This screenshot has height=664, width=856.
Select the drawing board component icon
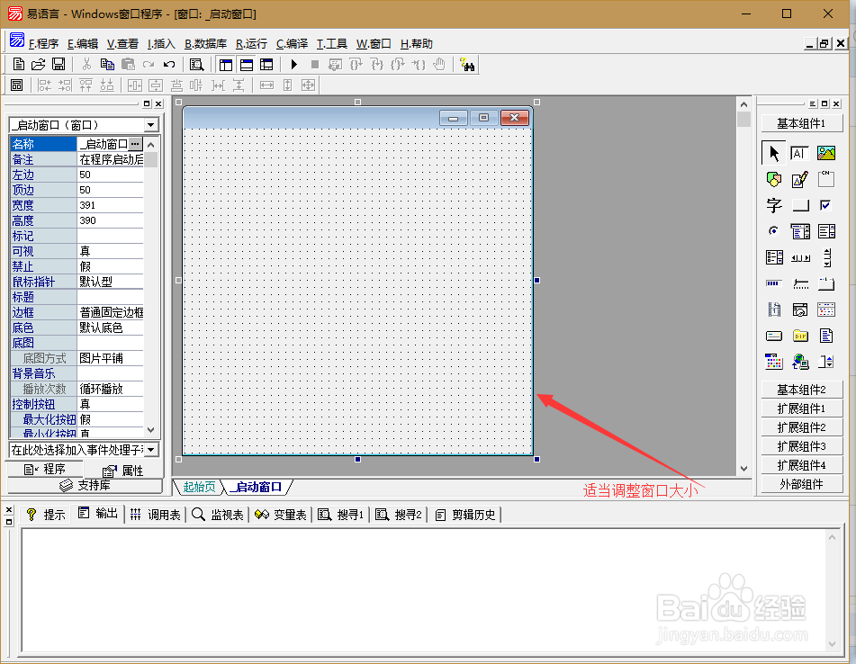click(x=800, y=179)
